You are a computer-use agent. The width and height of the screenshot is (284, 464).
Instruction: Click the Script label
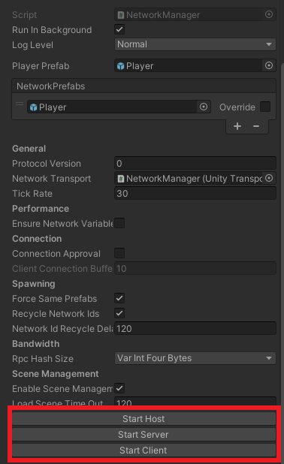point(25,15)
